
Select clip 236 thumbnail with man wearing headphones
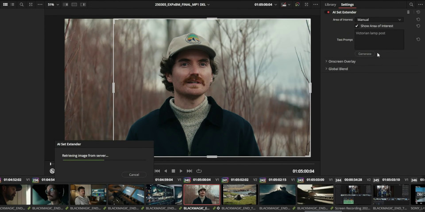tap(50, 195)
